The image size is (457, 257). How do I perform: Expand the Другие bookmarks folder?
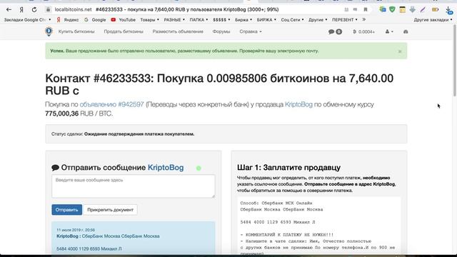[318, 20]
